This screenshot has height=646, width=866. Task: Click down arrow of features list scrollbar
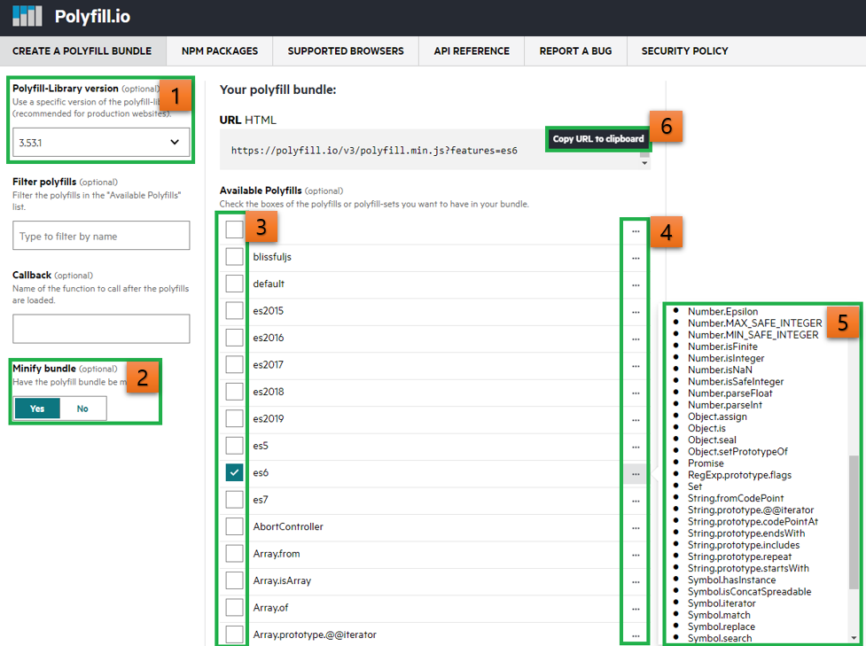854,638
